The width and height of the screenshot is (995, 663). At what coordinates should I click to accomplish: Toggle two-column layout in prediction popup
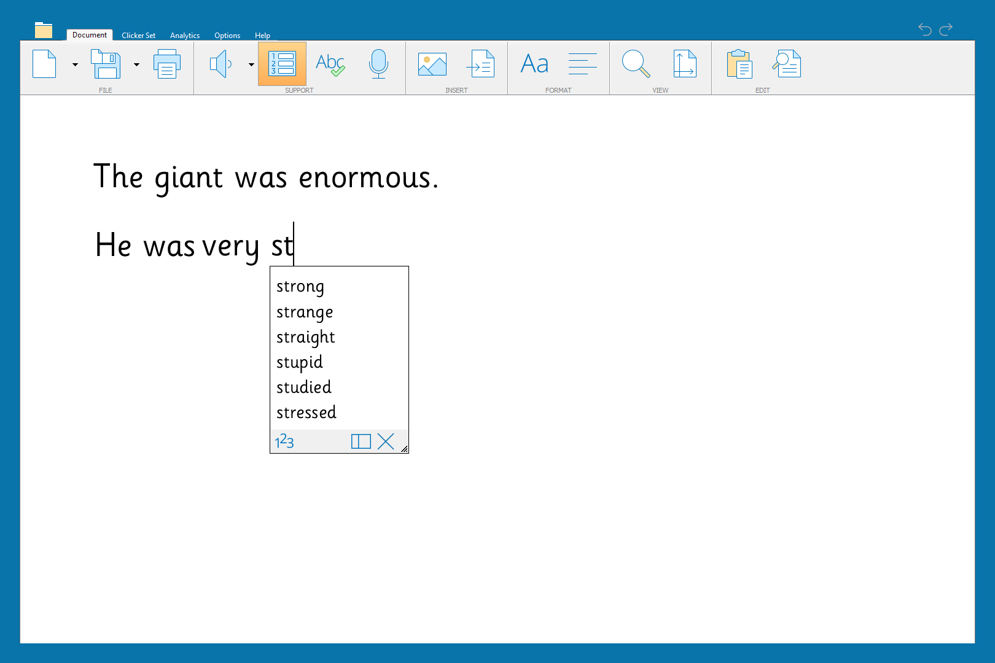point(361,441)
